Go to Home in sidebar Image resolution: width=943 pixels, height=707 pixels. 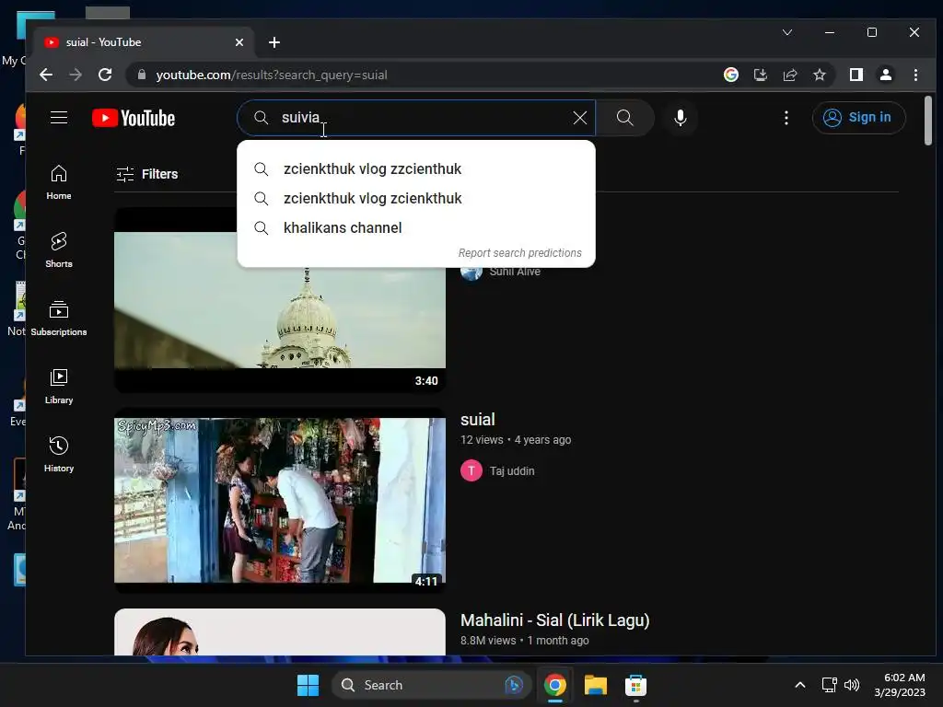pyautogui.click(x=59, y=183)
